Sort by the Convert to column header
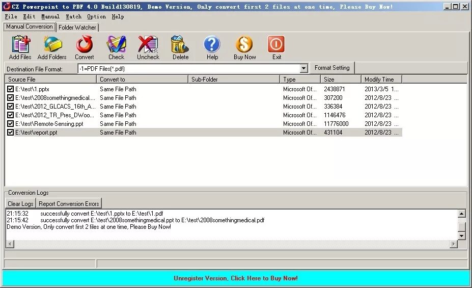 click(x=143, y=79)
